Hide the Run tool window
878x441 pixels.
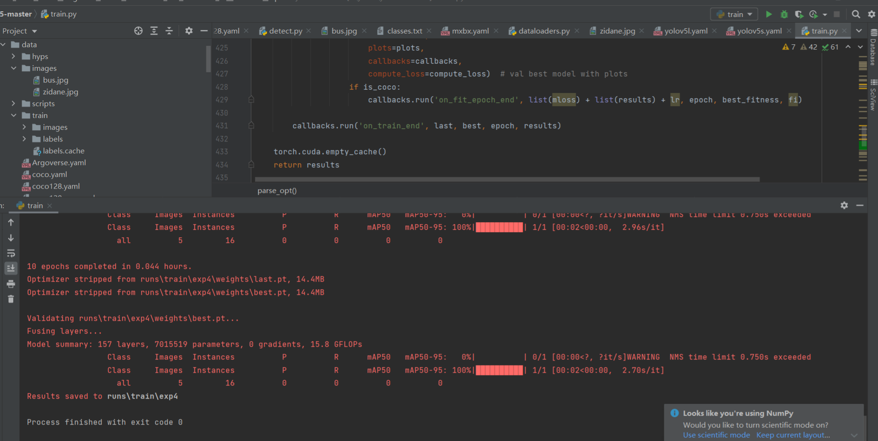[860, 205]
